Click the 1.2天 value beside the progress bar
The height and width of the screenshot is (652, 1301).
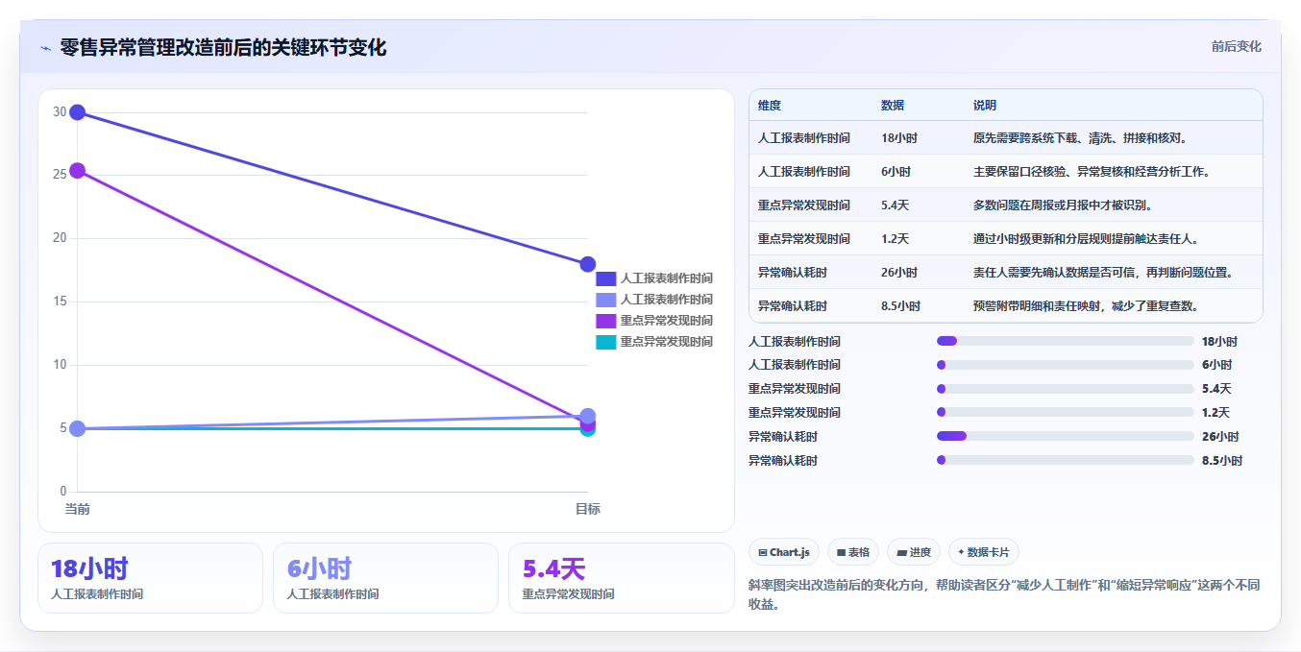1215,413
